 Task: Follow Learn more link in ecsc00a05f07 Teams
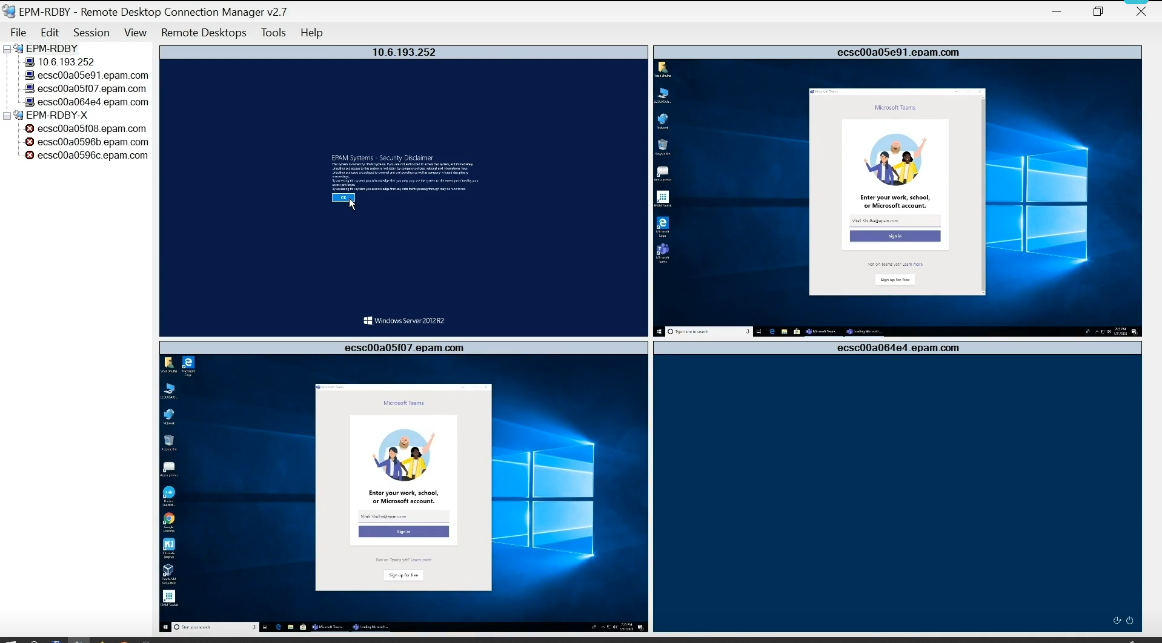(421, 560)
